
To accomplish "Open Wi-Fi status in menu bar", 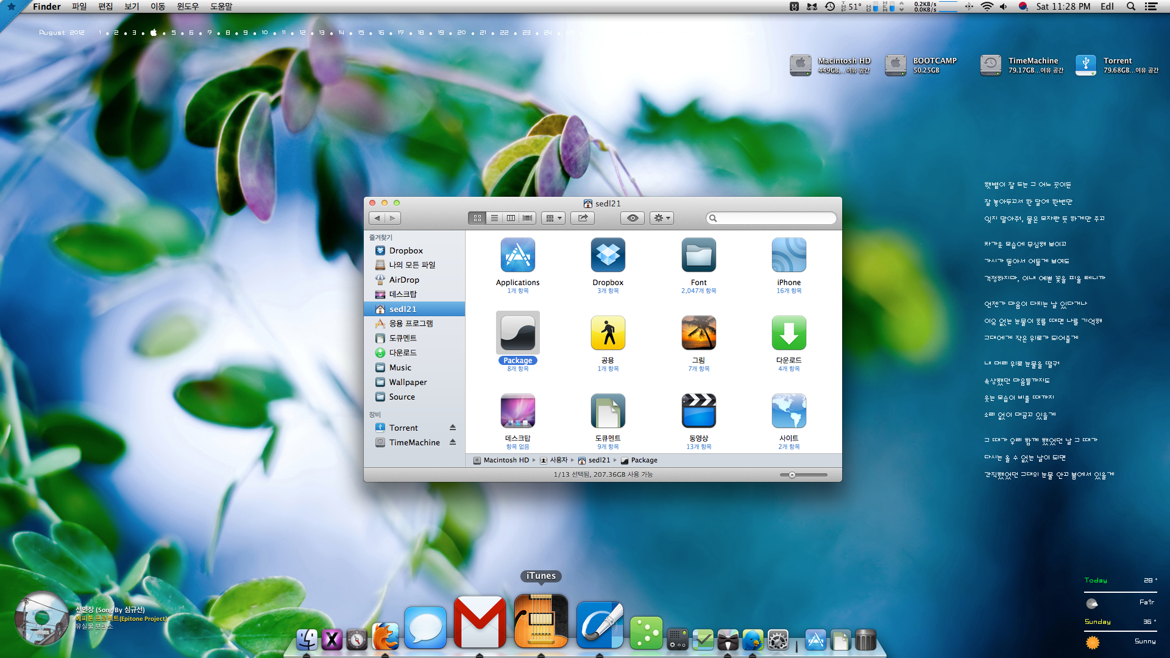I will tap(987, 7).
